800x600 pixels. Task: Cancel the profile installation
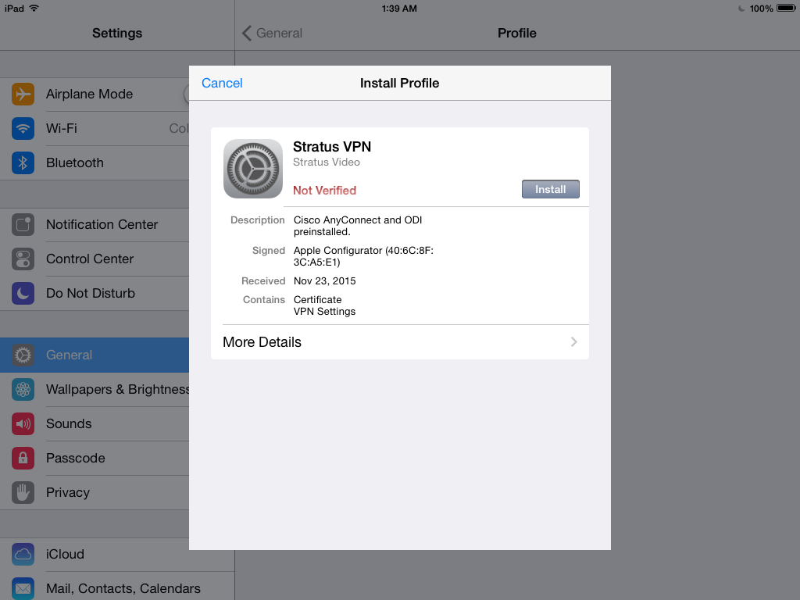pos(222,83)
